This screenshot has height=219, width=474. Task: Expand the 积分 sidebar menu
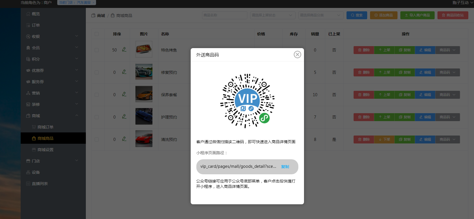(x=53, y=59)
